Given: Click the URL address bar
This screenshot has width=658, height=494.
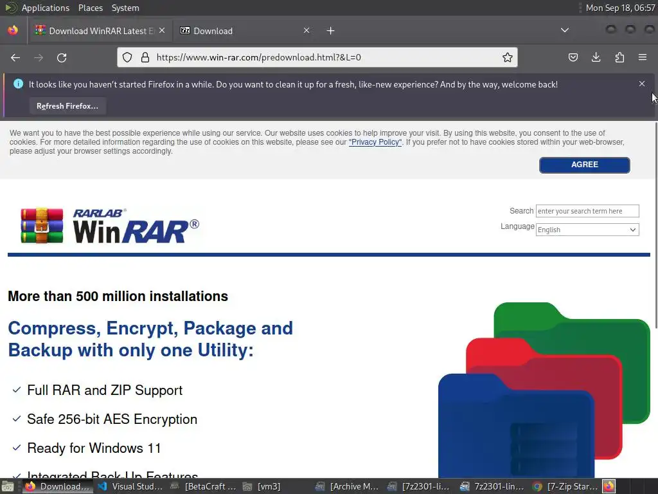Looking at the screenshot, I should pos(317,57).
